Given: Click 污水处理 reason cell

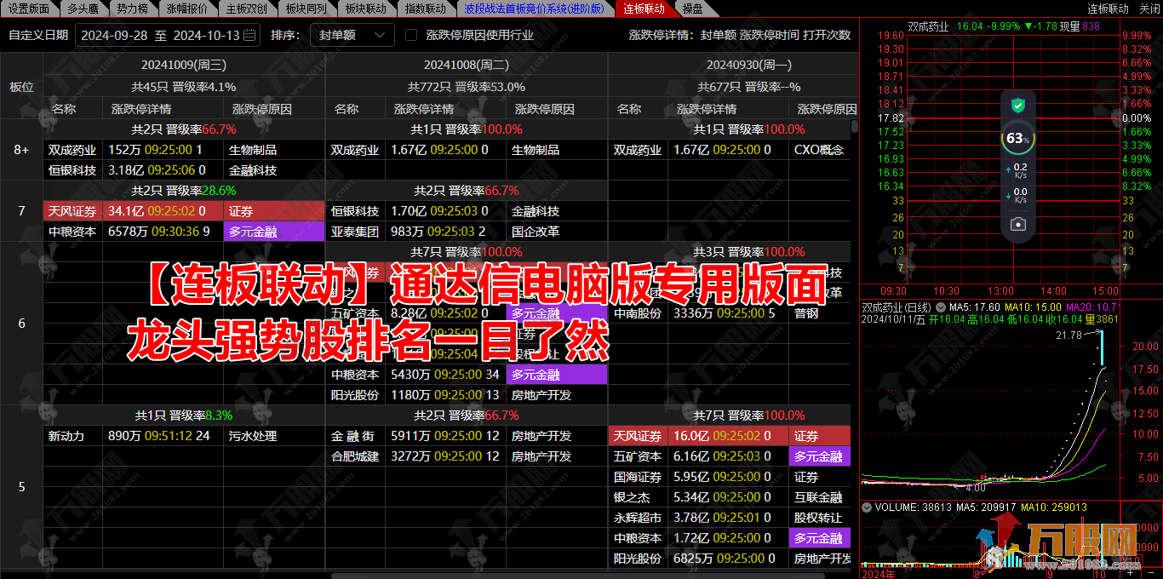Looking at the screenshot, I should (253, 436).
